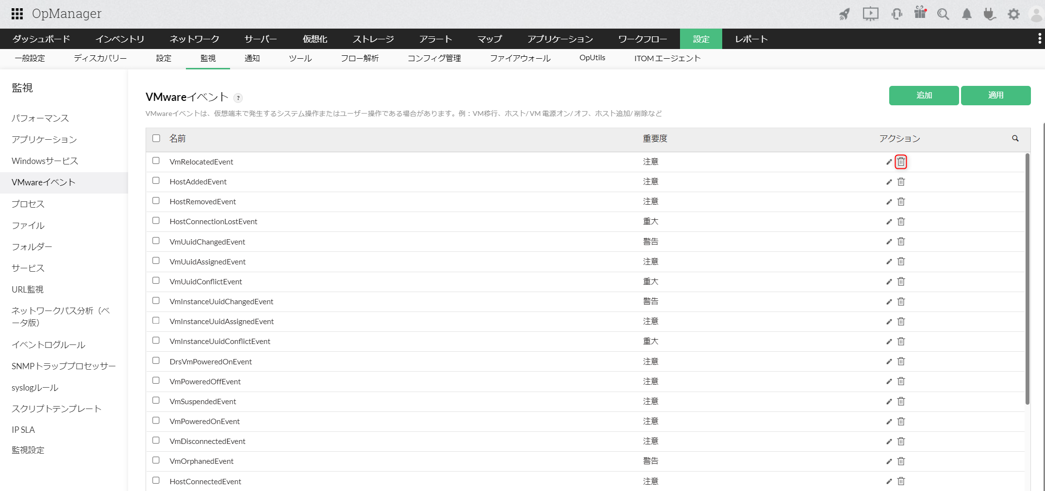Check the HostConnectionLostEvent checkbox
The width and height of the screenshot is (1045, 491).
click(x=156, y=220)
